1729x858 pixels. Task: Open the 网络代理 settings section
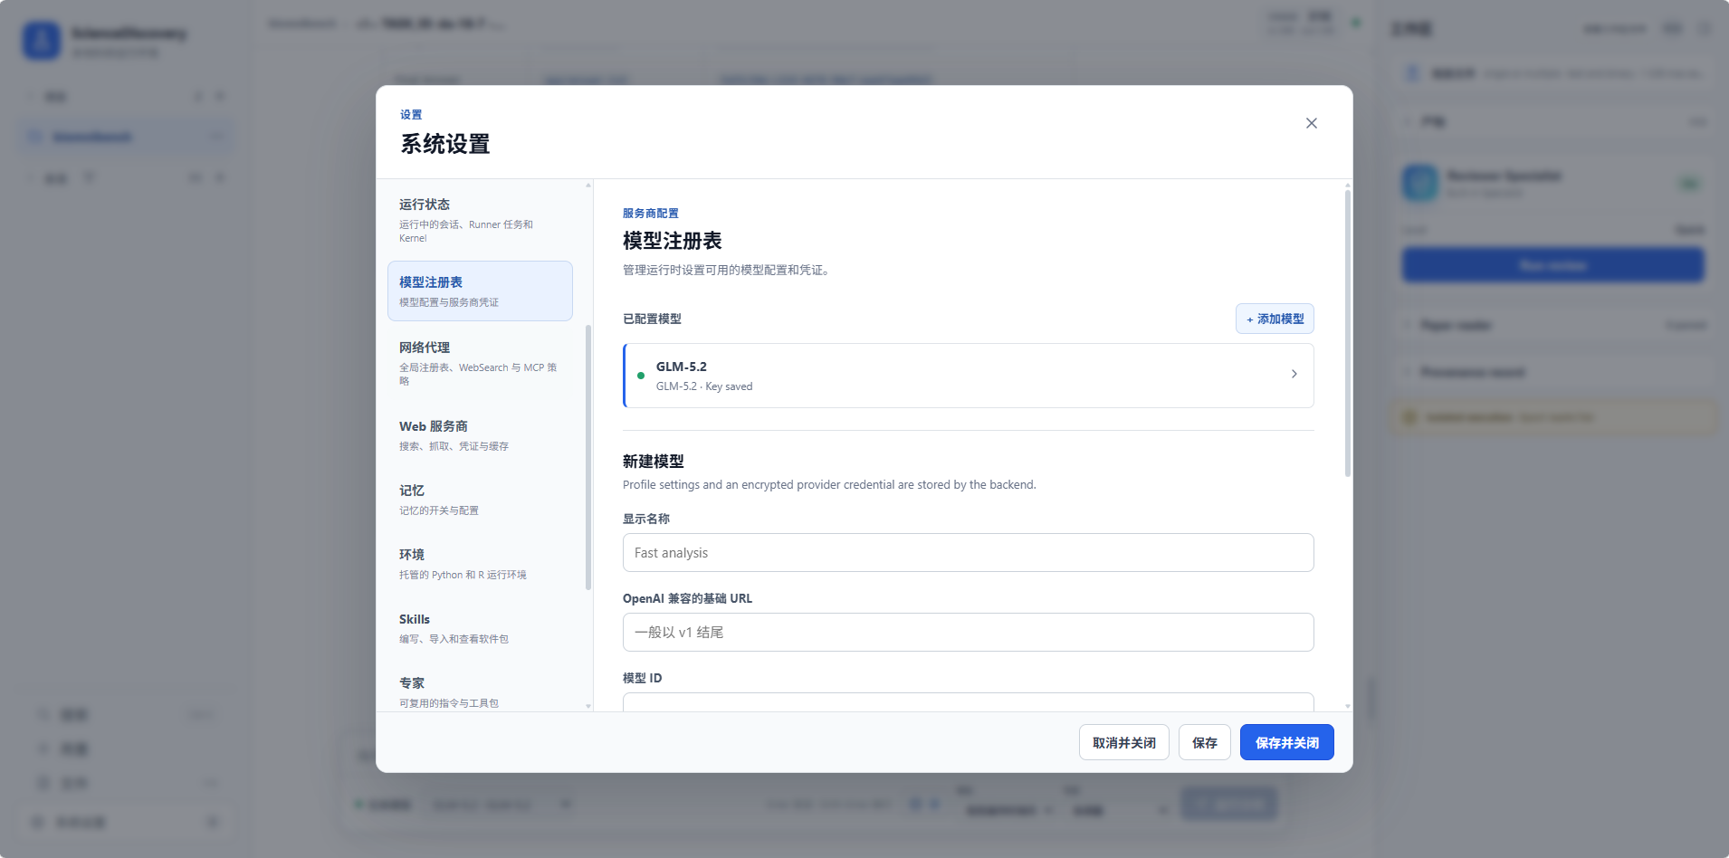pyautogui.click(x=480, y=362)
